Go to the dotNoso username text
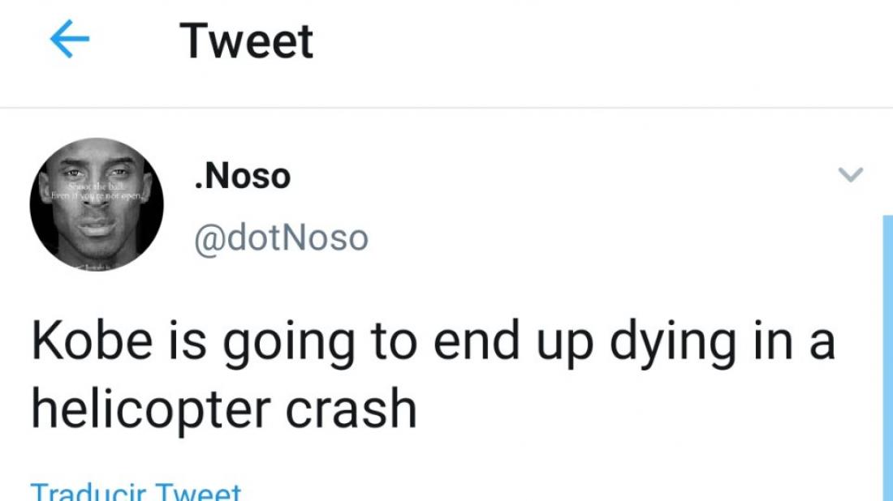 click(281, 238)
